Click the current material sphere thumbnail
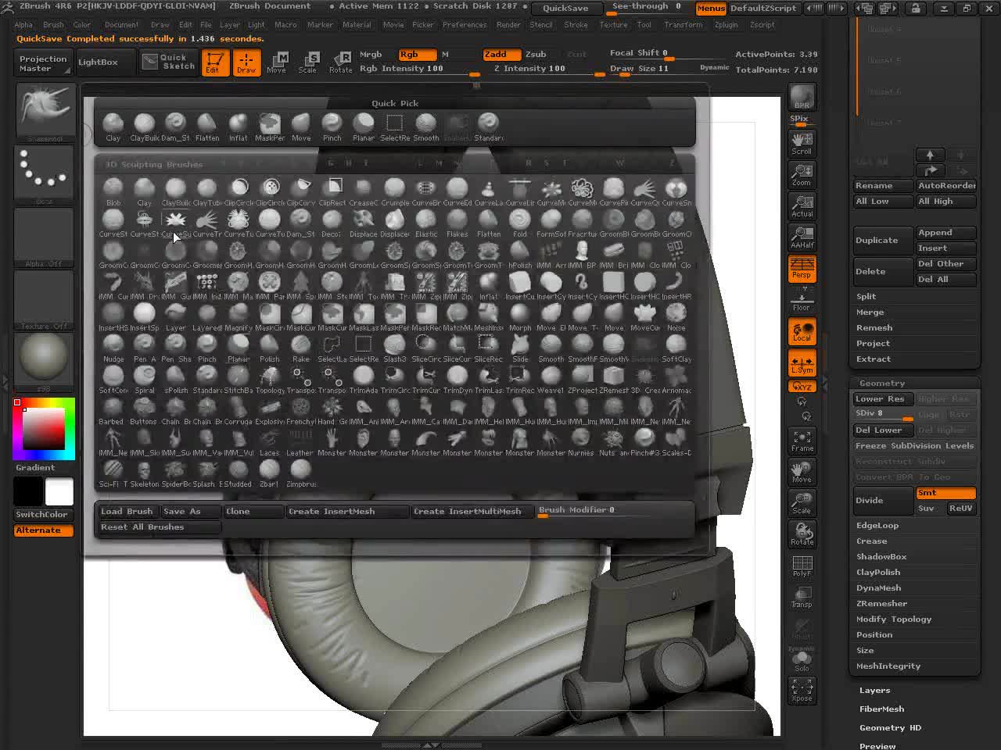The width and height of the screenshot is (1001, 750). click(45, 359)
